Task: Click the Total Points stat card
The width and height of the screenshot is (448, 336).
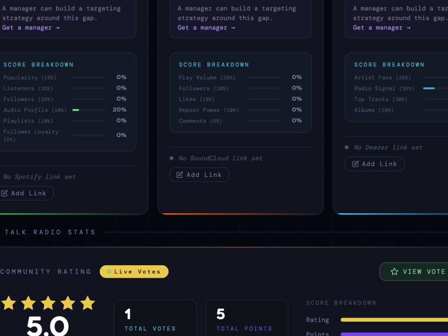Action: click(x=247, y=318)
